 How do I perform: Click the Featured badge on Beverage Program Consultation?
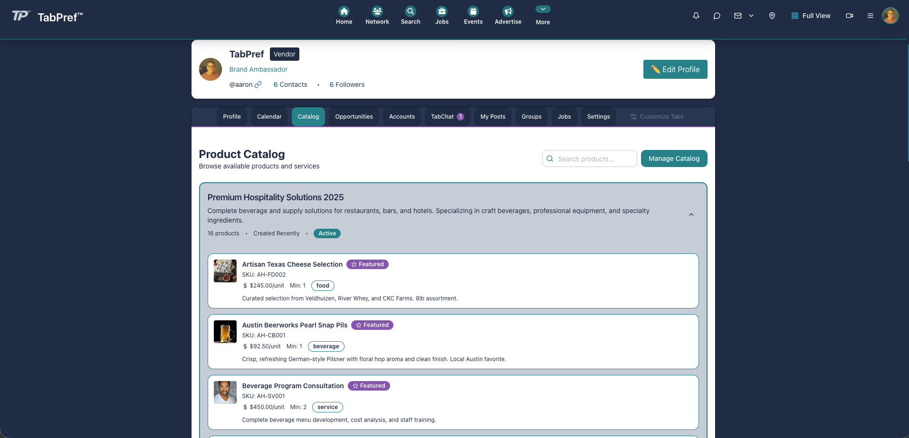pos(369,386)
